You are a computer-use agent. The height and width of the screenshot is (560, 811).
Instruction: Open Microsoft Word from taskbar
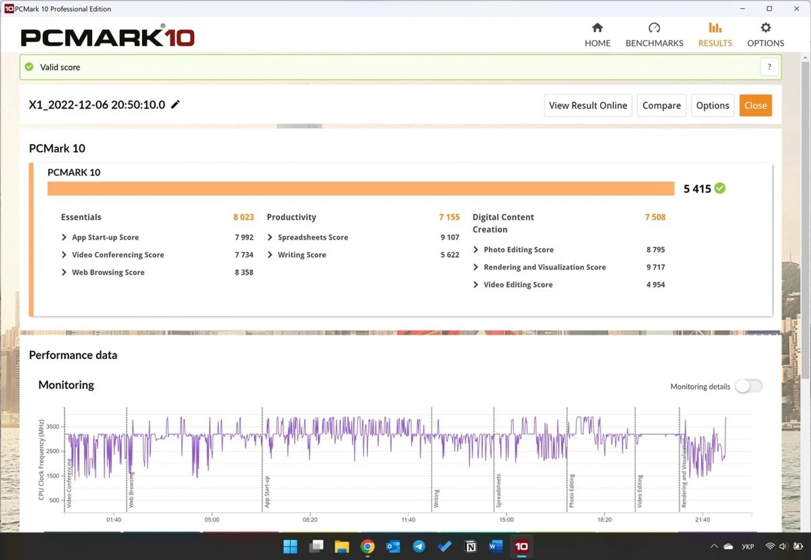[495, 546]
